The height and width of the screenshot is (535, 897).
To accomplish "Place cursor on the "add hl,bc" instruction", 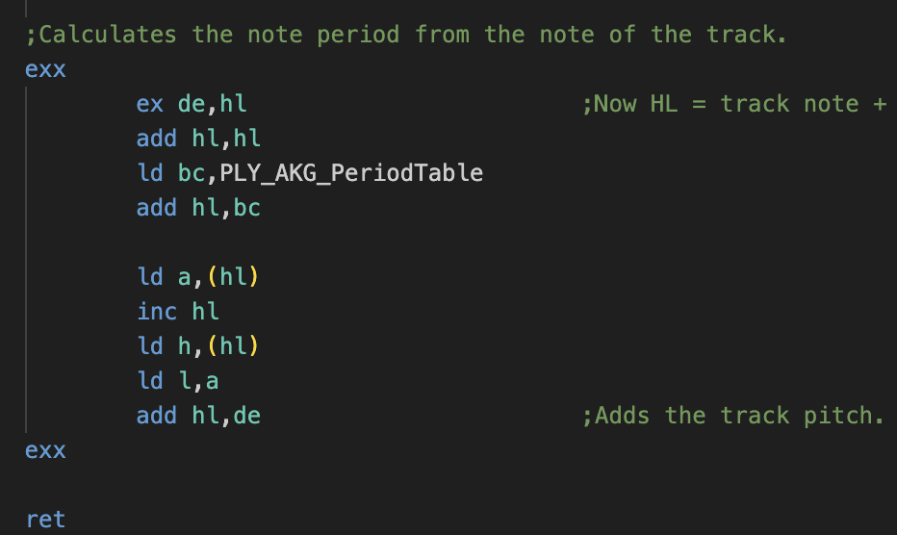I will (x=198, y=208).
